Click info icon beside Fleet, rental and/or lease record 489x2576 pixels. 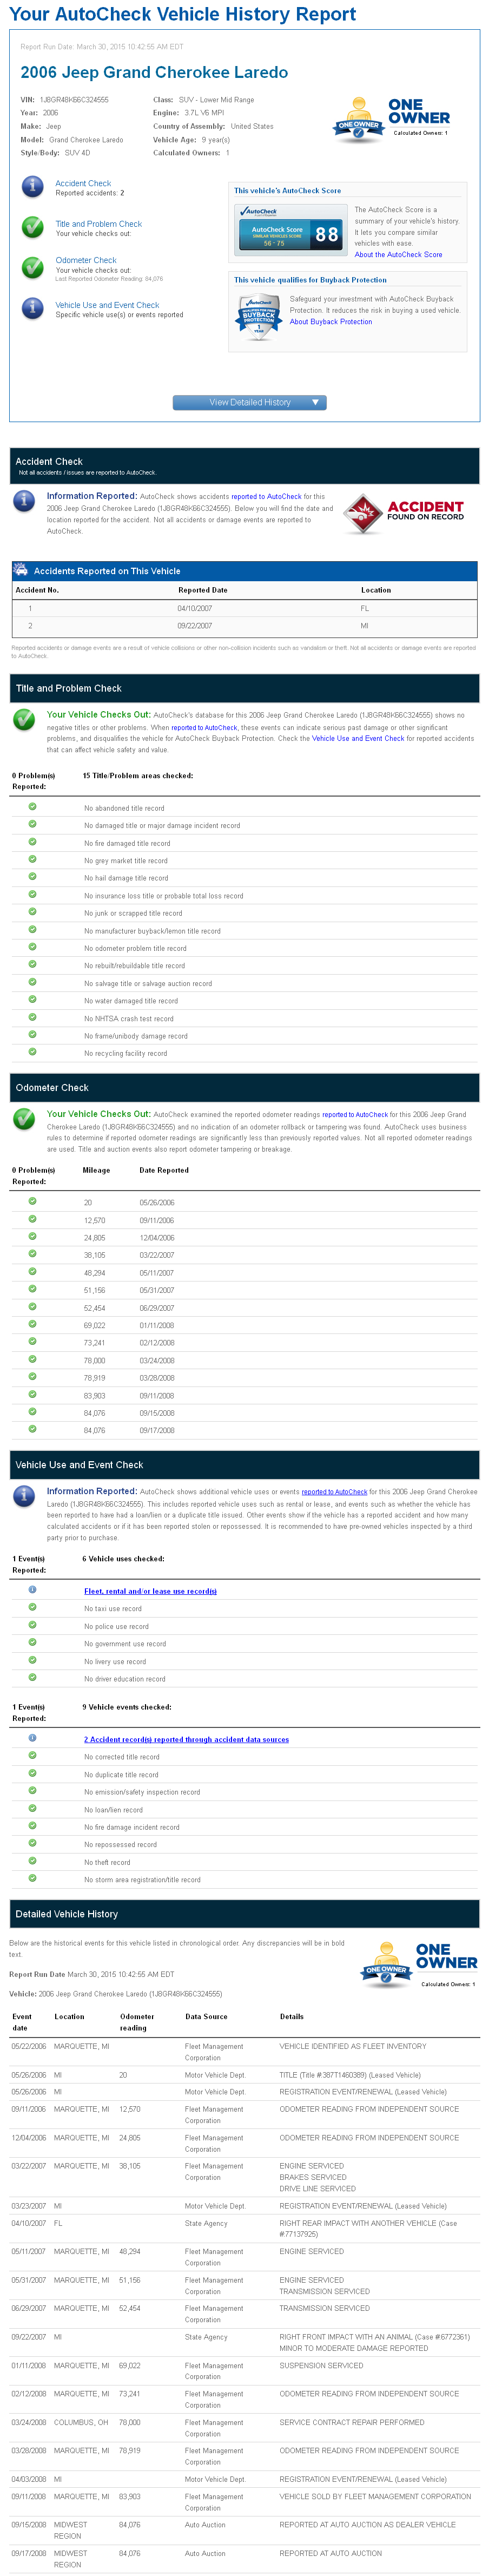point(33,1590)
